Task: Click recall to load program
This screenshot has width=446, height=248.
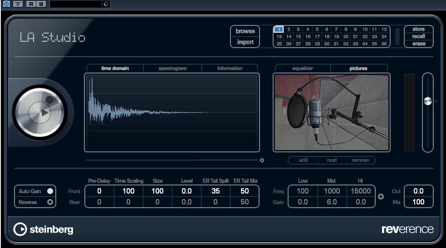Action: [x=418, y=36]
